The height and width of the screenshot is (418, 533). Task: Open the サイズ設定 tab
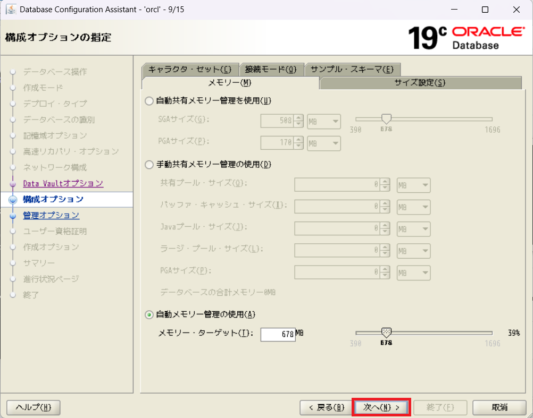coord(420,83)
